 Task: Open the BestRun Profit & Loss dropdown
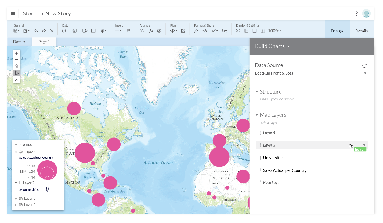[311, 73]
